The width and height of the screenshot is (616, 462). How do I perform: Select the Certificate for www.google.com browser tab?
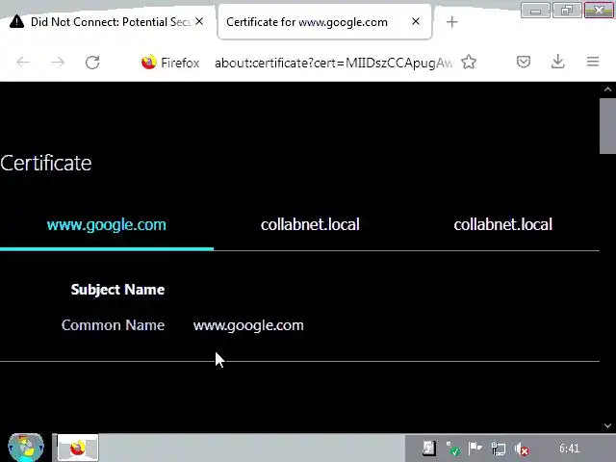click(x=324, y=22)
